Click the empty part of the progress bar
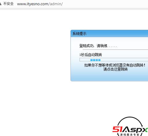 tap(124, 60)
